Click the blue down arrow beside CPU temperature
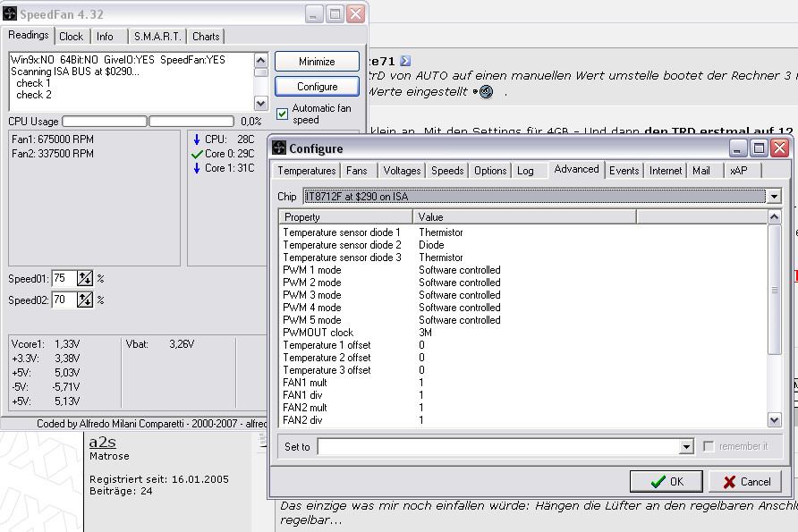 coord(197,139)
